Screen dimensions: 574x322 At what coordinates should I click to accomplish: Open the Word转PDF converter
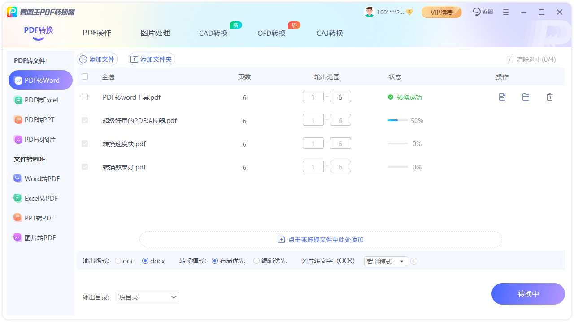click(40, 178)
